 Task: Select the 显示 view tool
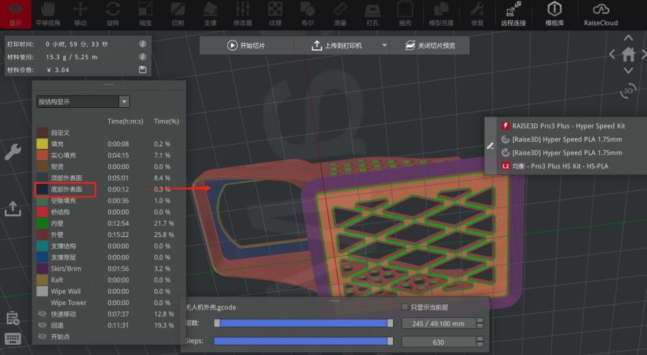click(x=16, y=14)
